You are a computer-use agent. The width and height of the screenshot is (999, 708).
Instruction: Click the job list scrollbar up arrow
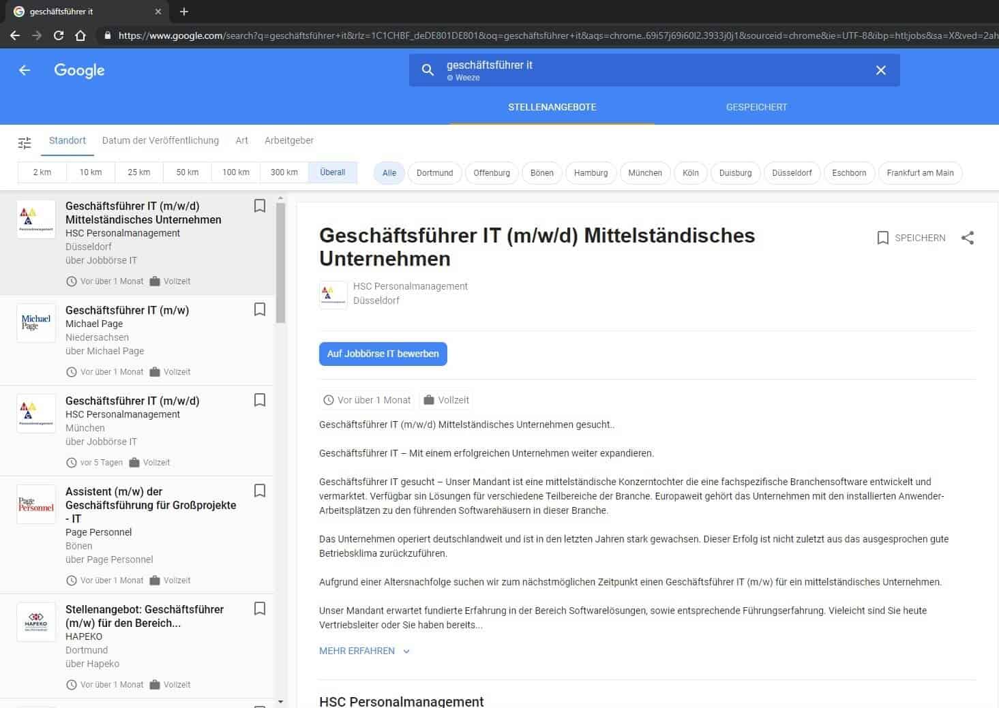(281, 198)
